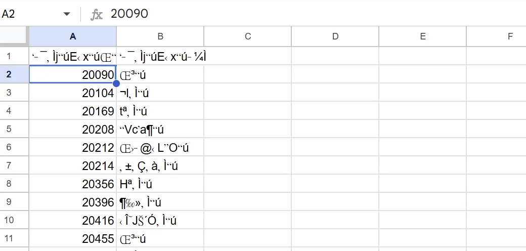Select the column B header
The height and width of the screenshot is (251, 526).
point(160,36)
